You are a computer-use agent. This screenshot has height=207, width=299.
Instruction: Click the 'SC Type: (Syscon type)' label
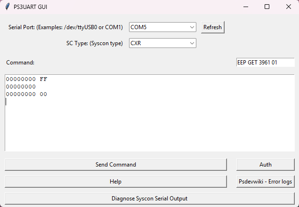click(94, 43)
